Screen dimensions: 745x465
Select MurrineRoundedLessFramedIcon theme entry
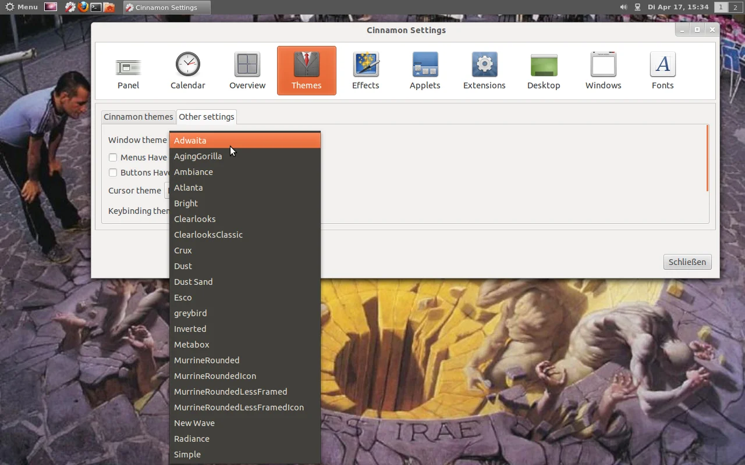point(244,407)
